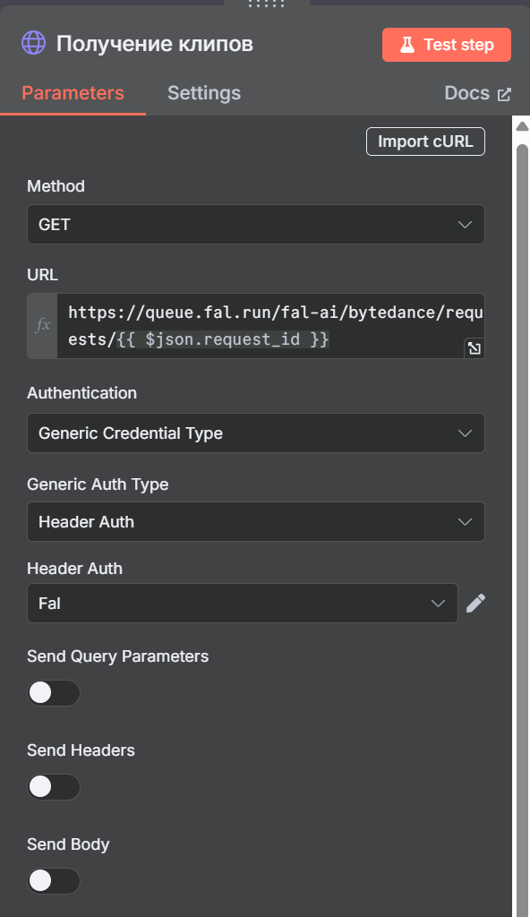This screenshot has height=917, width=530.
Task: Run the Test step button
Action: pos(447,45)
